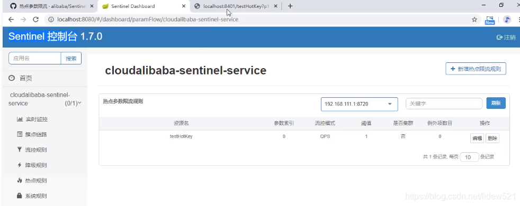Click the address bar URL
This screenshot has height=206, width=520.
[x=148, y=20]
